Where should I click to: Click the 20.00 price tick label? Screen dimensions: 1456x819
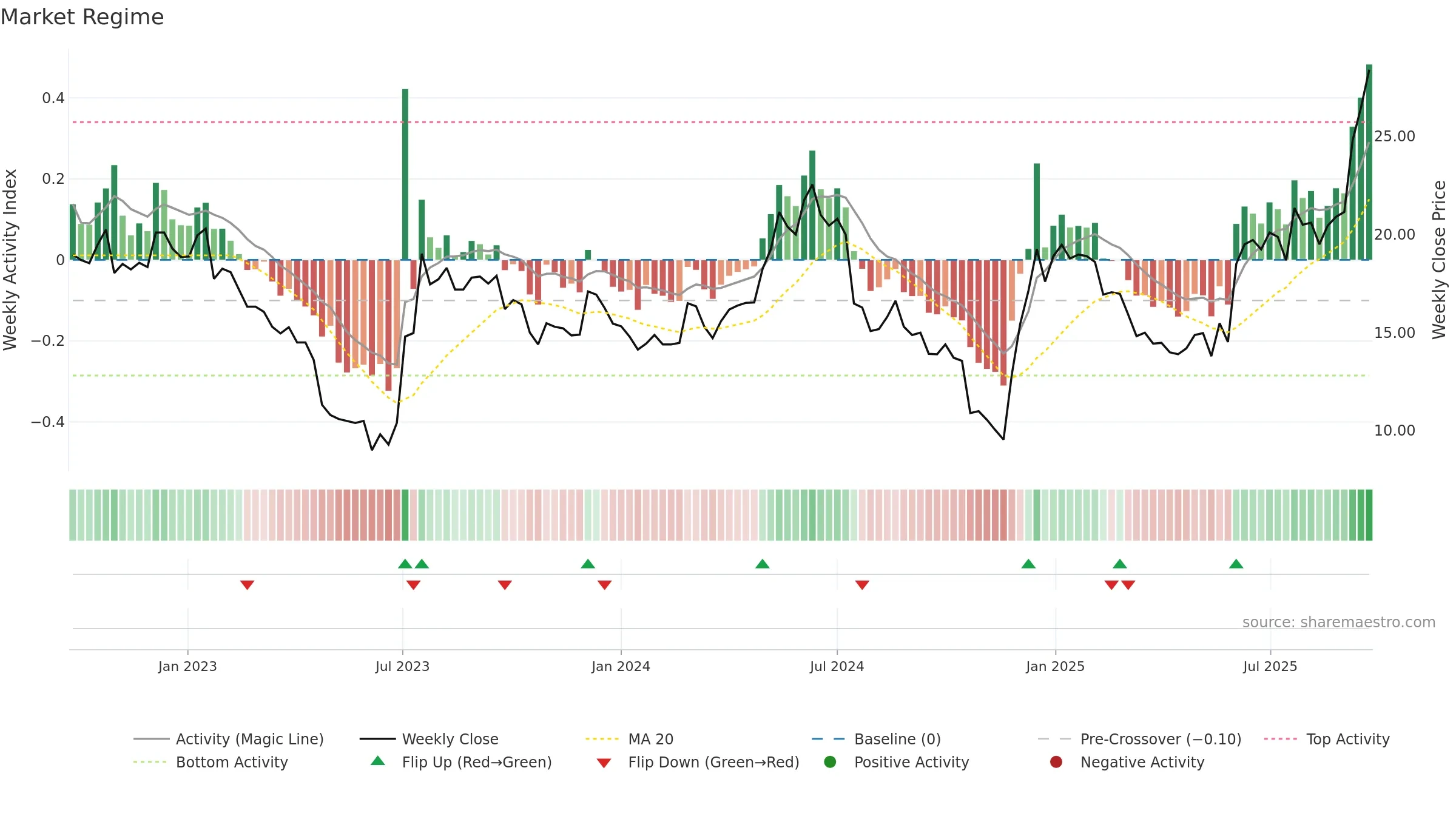click(x=1394, y=234)
